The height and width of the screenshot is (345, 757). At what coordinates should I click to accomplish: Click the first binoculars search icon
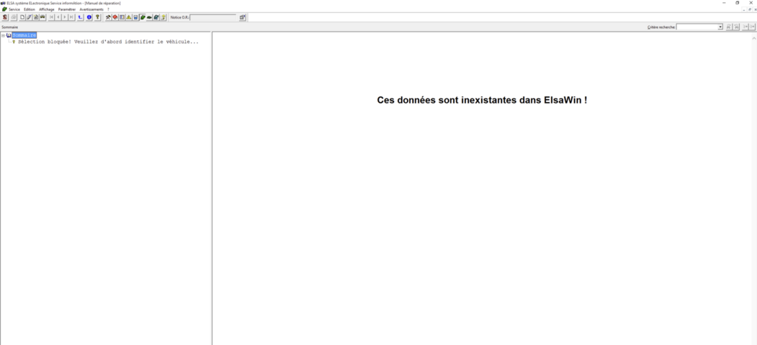[x=729, y=27]
